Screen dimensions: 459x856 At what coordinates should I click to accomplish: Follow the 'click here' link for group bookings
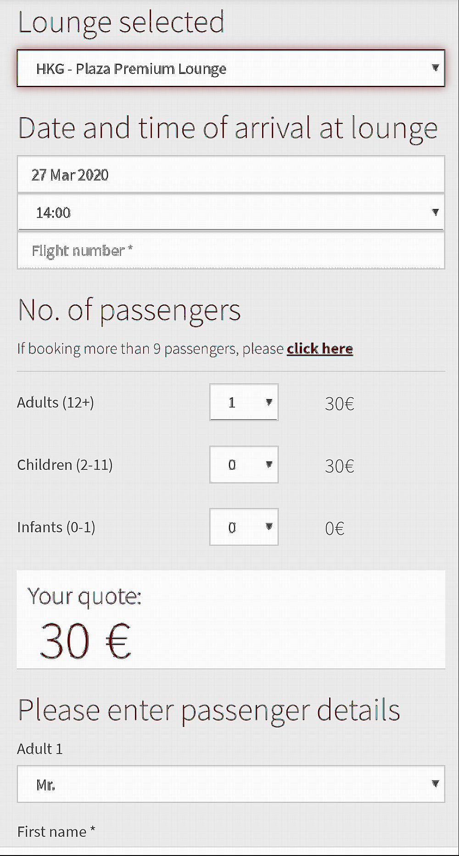point(320,349)
